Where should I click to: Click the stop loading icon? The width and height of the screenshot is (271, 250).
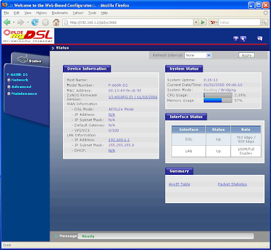pyautogui.click(x=45, y=22)
